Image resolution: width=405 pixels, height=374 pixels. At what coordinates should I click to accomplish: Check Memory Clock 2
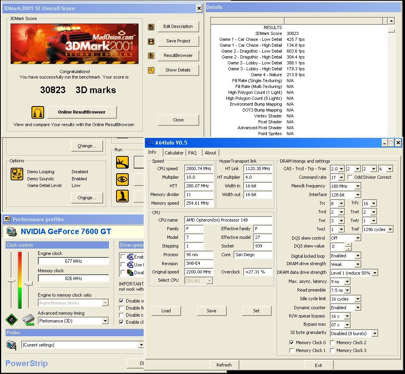click(333, 343)
